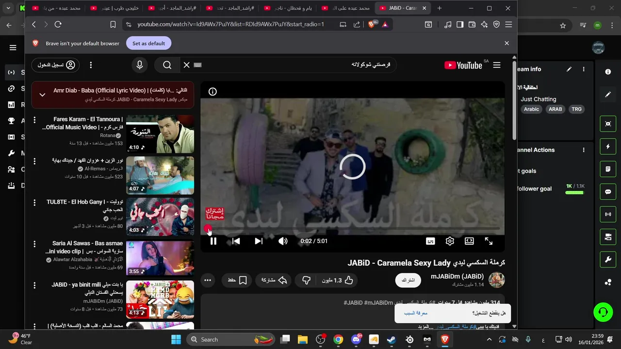Open Brave Wallet icon

[x=472, y=24]
